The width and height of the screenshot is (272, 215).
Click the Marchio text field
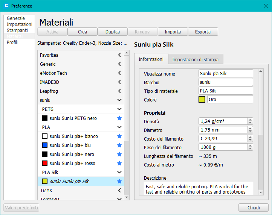click(225, 82)
